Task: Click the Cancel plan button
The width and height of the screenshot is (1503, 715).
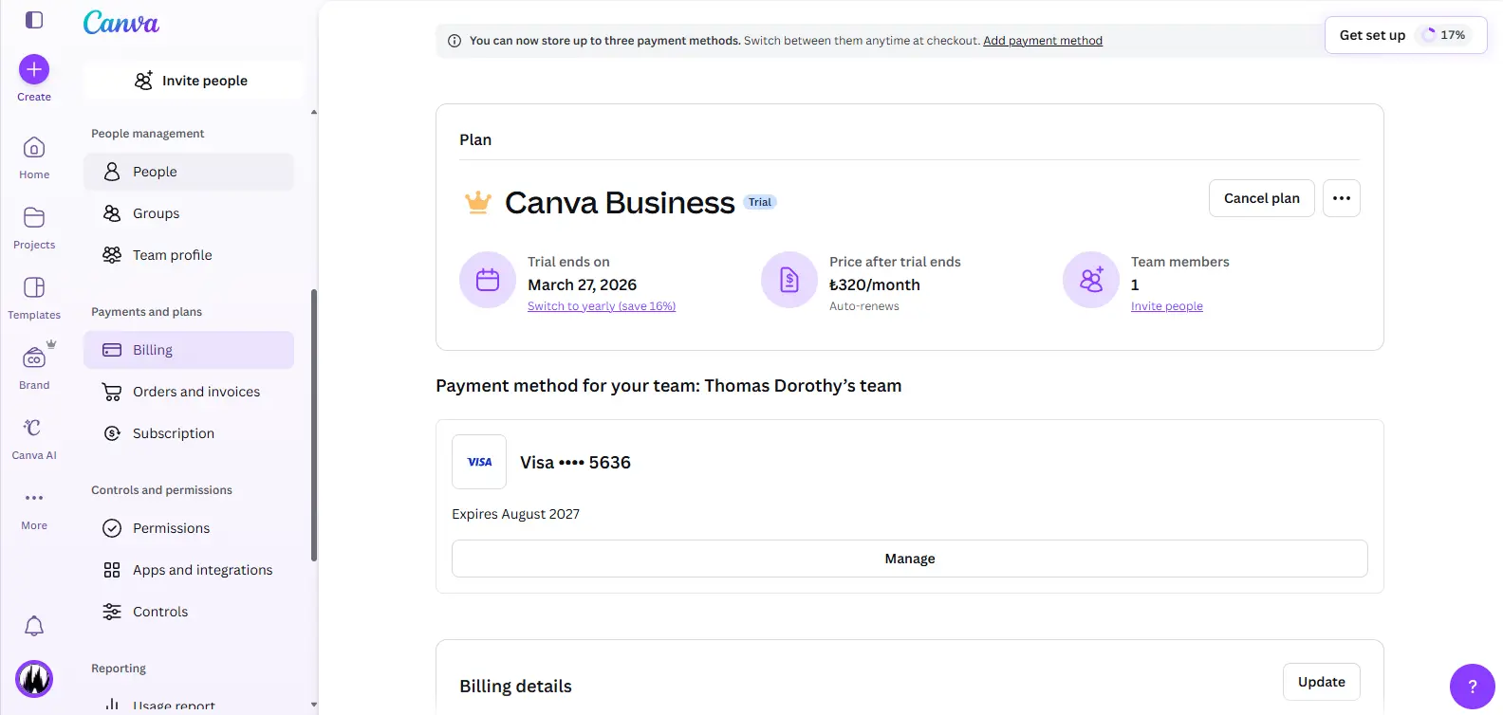Action: [x=1262, y=198]
